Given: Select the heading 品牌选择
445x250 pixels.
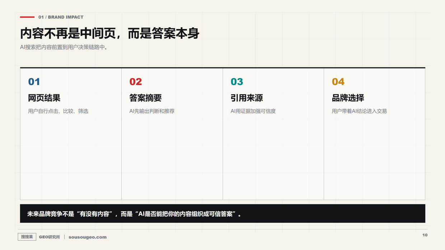Looking at the screenshot, I should 348,98.
